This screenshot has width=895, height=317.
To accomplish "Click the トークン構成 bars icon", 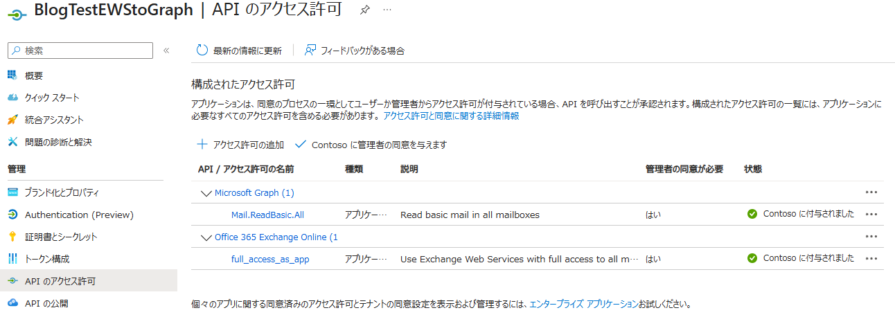I will pyautogui.click(x=12, y=259).
